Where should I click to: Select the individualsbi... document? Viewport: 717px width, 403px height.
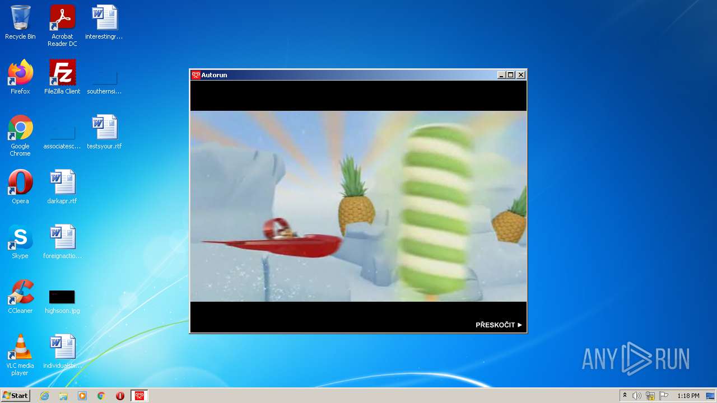(x=62, y=352)
